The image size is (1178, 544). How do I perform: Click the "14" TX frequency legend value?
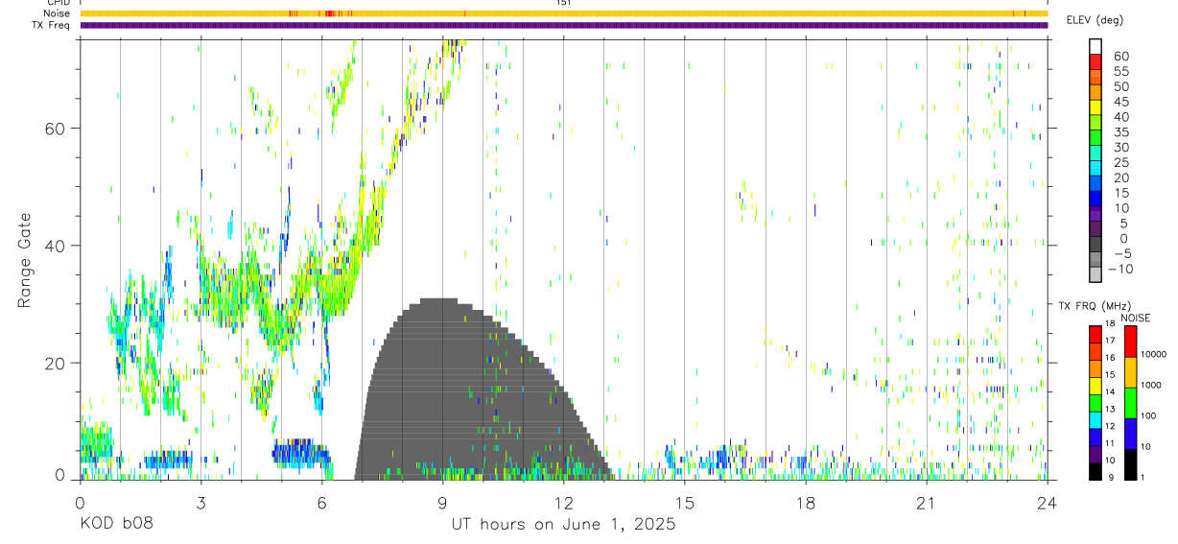[1109, 392]
